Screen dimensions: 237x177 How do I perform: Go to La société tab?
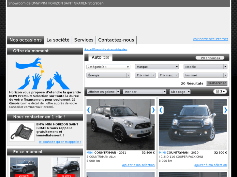(x=58, y=40)
